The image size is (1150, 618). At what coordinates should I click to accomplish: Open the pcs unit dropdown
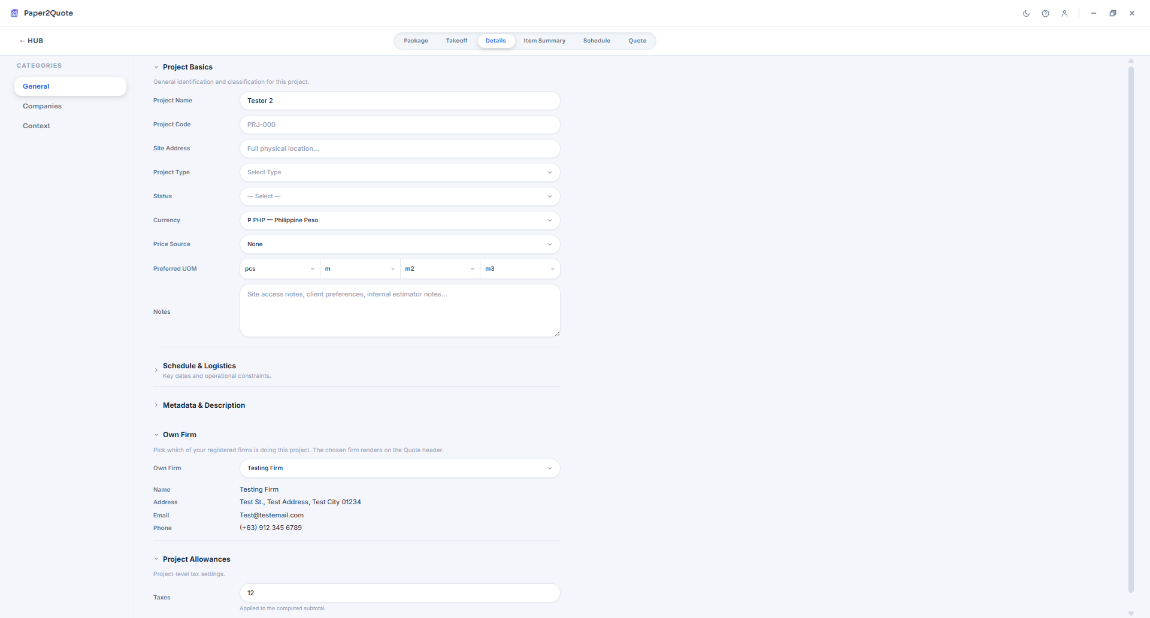[x=280, y=269]
